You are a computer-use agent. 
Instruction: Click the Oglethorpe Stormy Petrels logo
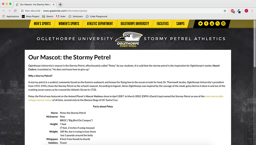pyautogui.click(x=128, y=39)
